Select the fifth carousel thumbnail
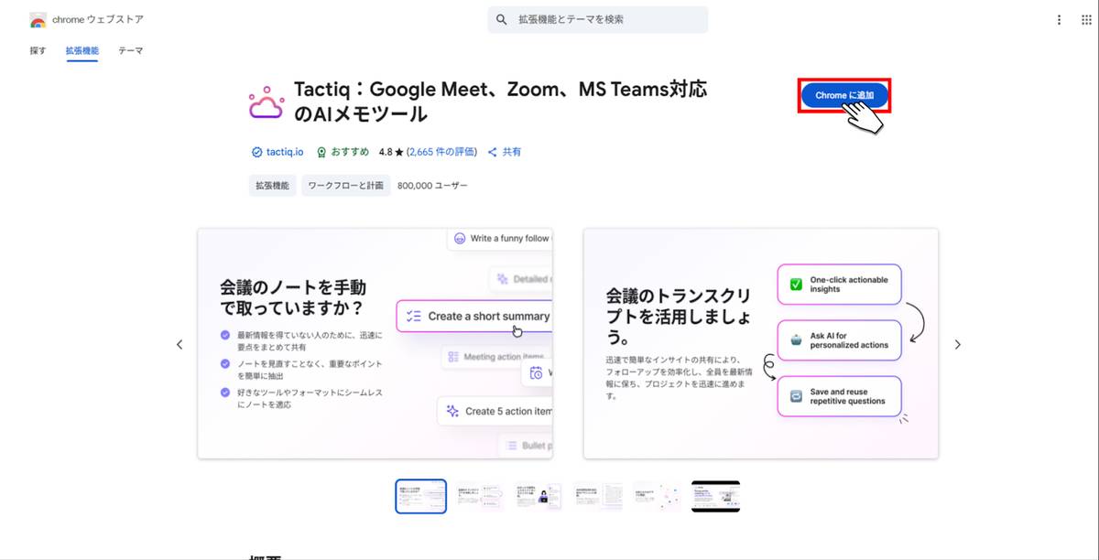This screenshot has width=1099, height=560. pos(657,497)
